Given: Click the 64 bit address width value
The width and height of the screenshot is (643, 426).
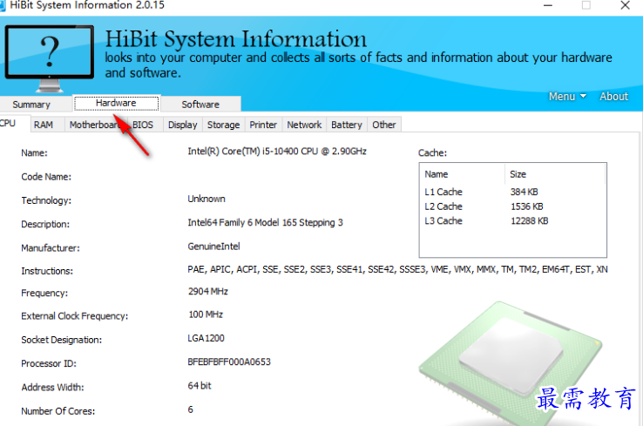Looking at the screenshot, I should click(x=200, y=386).
